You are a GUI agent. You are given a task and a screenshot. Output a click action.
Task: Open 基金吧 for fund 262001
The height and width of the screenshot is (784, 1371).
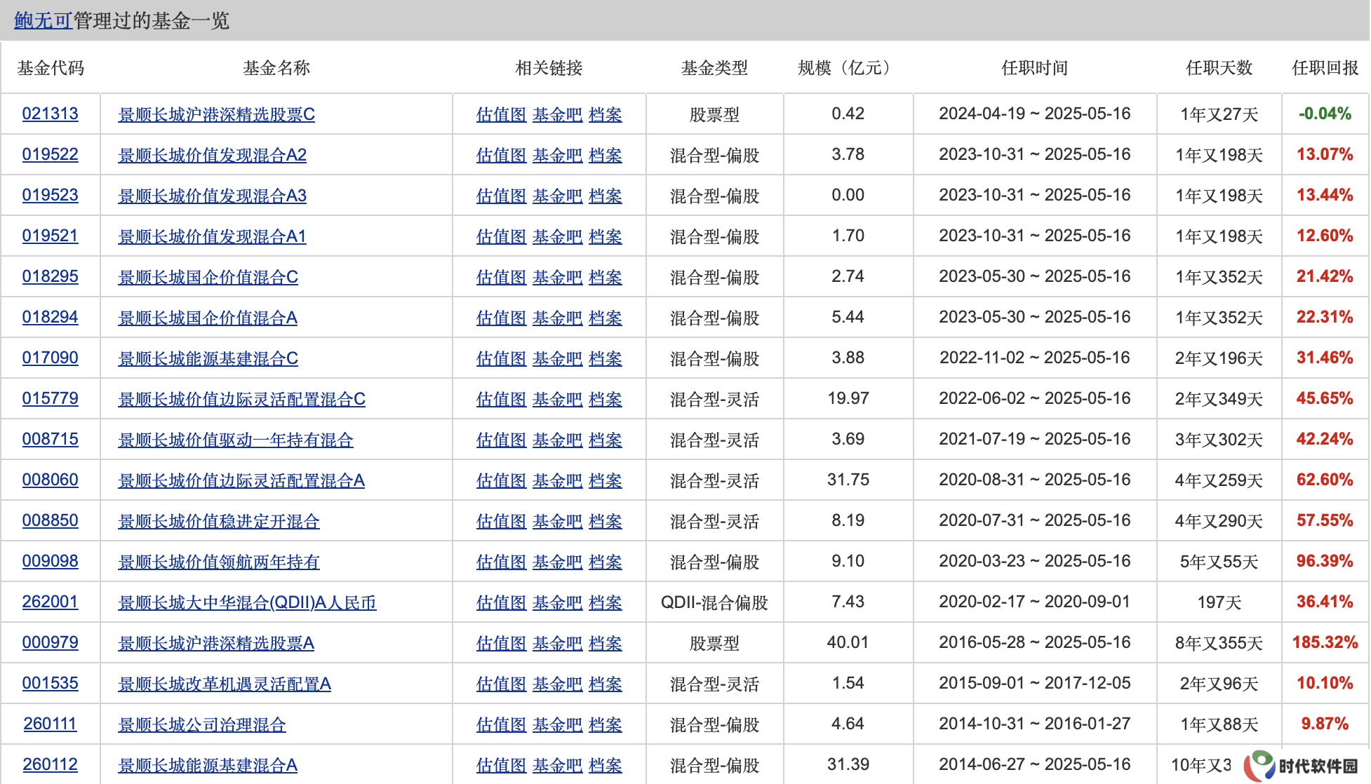(x=558, y=602)
